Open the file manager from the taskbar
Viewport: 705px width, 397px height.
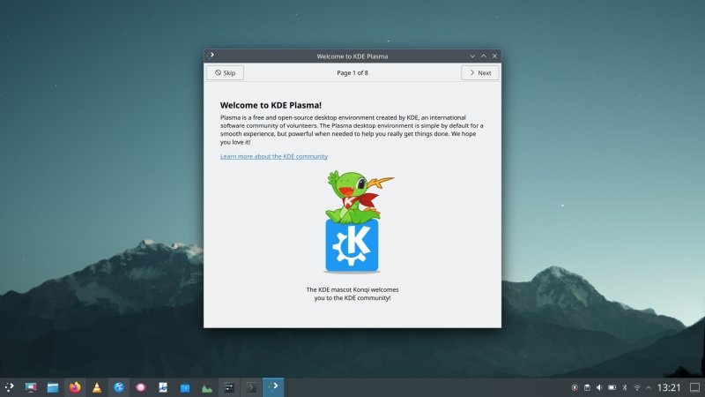tap(53, 387)
